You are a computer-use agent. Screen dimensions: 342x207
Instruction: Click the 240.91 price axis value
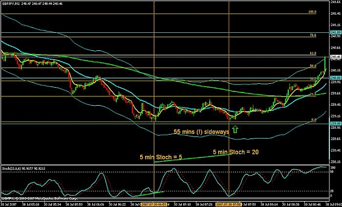coord(335,36)
